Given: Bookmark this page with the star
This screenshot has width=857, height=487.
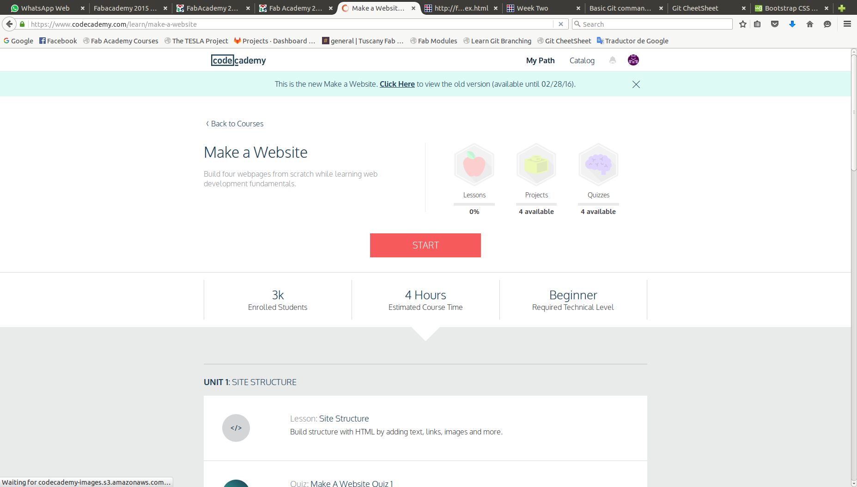Looking at the screenshot, I should tap(743, 24).
